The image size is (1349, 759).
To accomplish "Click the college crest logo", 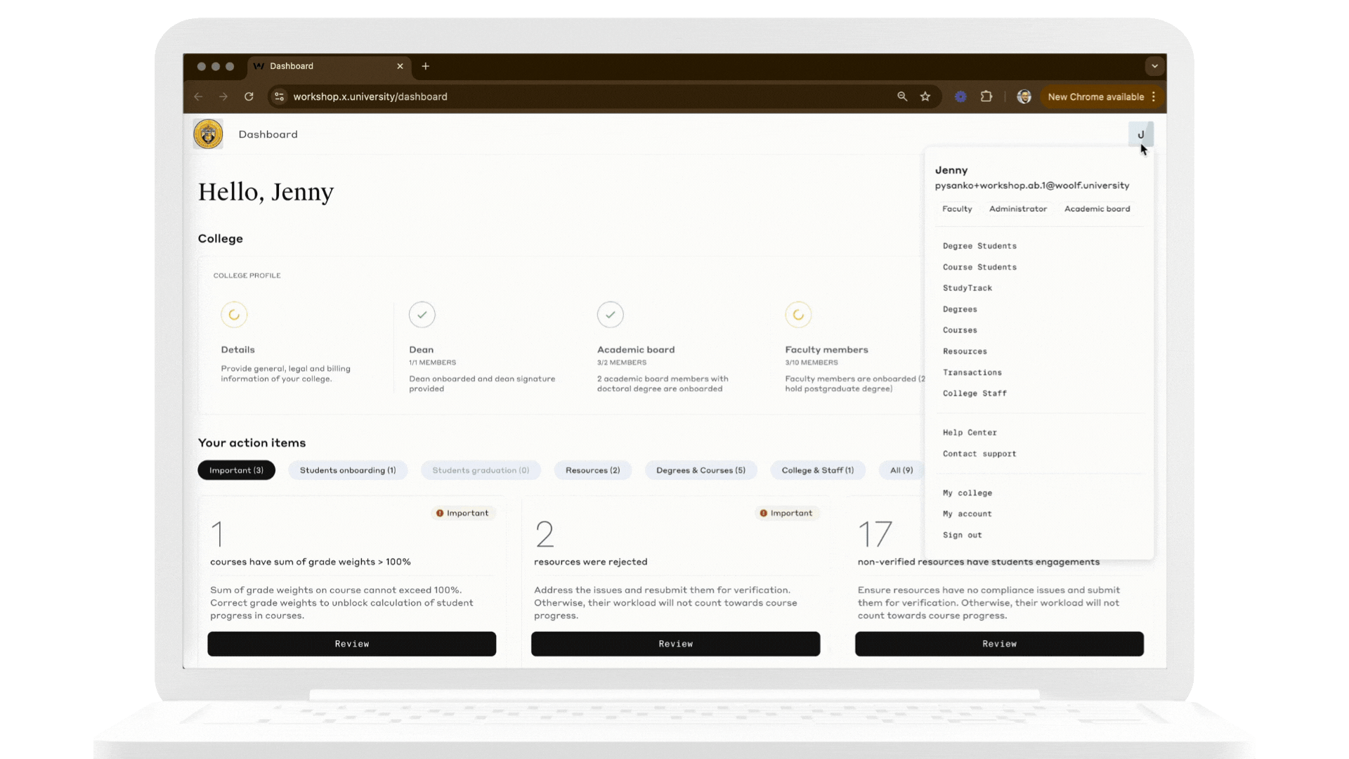I will point(208,134).
